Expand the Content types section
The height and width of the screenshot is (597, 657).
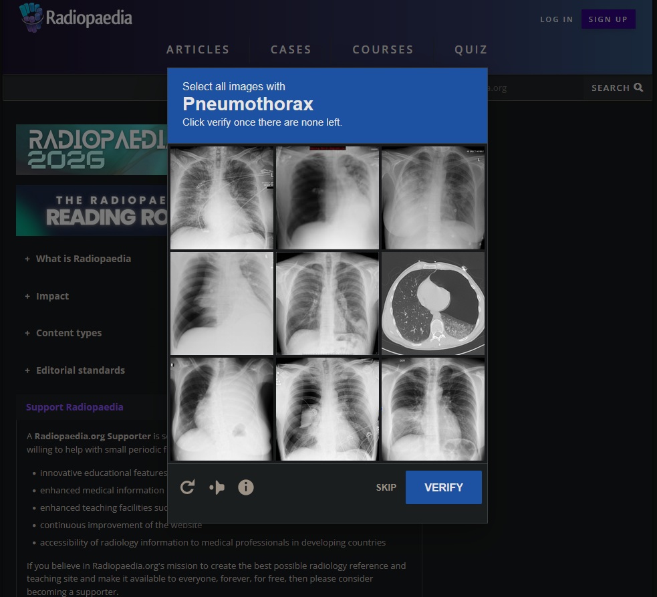[x=63, y=333]
